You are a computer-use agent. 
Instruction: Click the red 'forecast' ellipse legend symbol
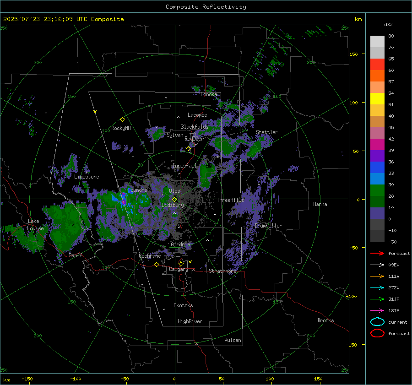(x=377, y=333)
